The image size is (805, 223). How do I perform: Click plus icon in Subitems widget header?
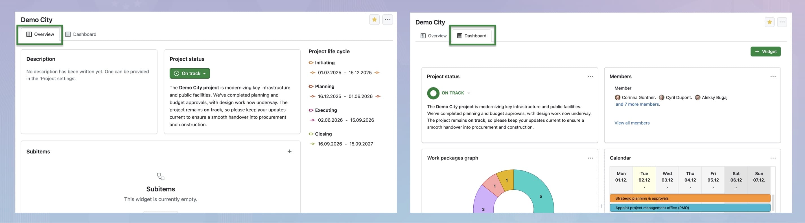point(289,152)
